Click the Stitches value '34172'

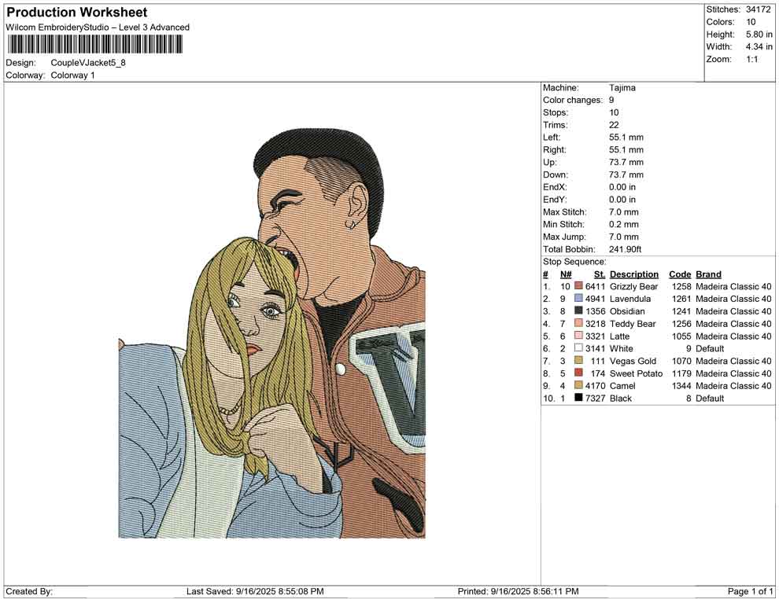click(x=758, y=9)
